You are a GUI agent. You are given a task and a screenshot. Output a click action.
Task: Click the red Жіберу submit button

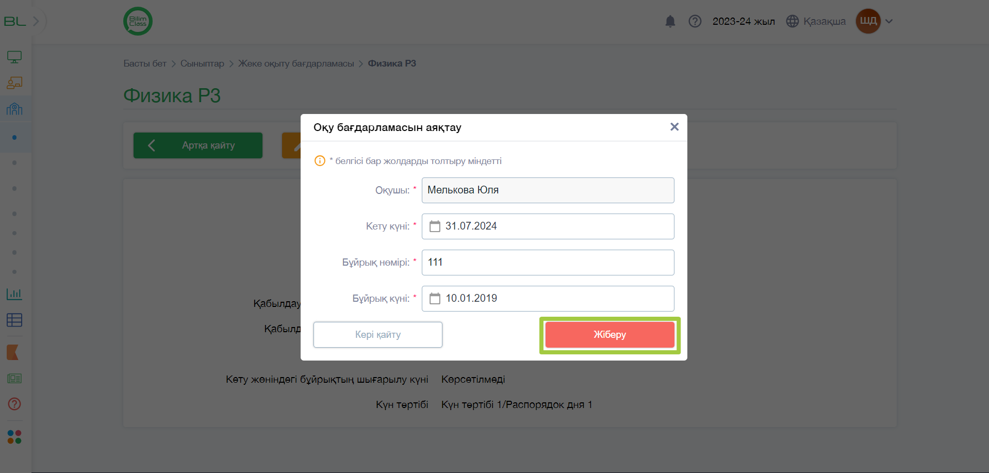(609, 335)
